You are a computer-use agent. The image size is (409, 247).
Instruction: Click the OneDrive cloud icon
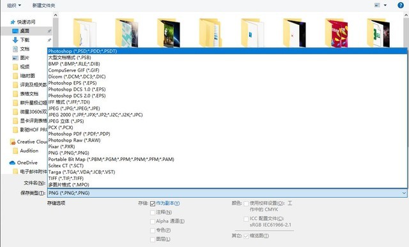point(12,163)
